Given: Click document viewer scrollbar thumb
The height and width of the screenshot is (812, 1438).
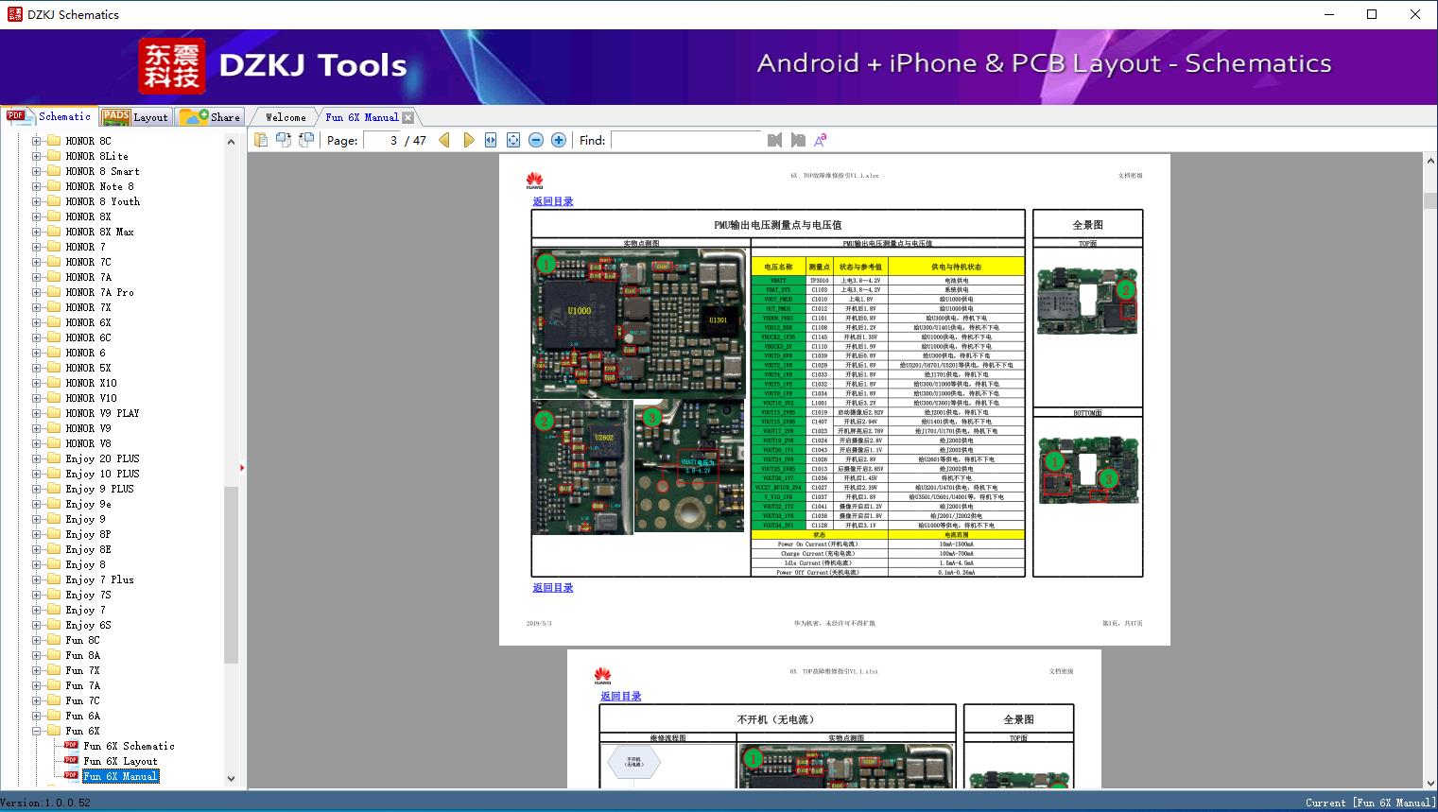Looking at the screenshot, I should click(x=1429, y=200).
